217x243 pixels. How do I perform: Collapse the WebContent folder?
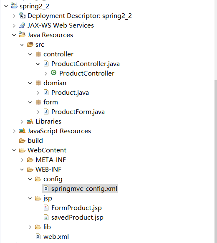tap(14, 150)
